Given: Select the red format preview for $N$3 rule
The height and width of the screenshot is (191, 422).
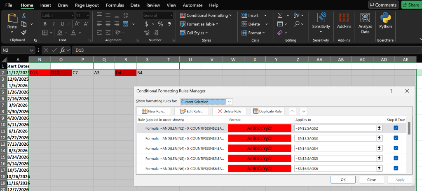Looking at the screenshot, I should [x=260, y=138].
